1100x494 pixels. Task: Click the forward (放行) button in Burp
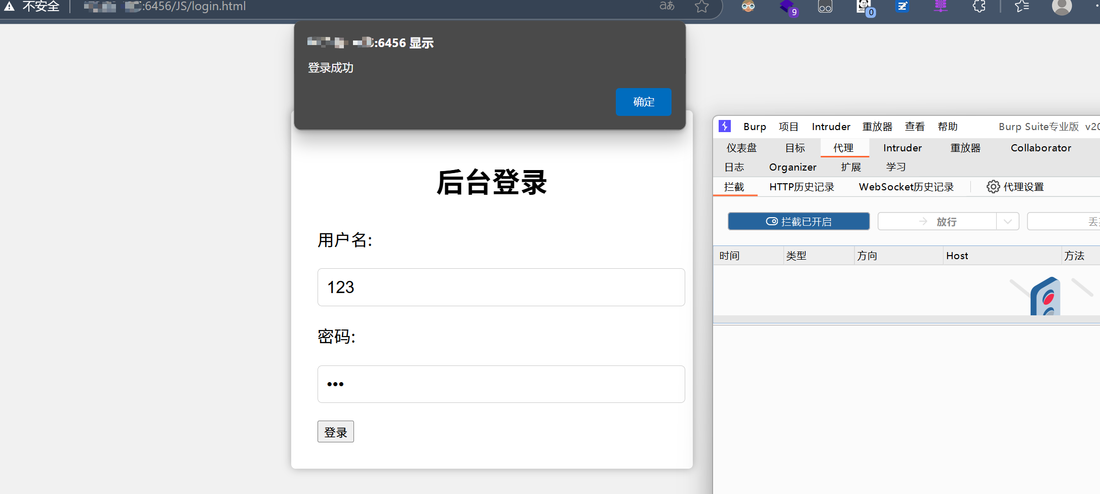coord(937,221)
